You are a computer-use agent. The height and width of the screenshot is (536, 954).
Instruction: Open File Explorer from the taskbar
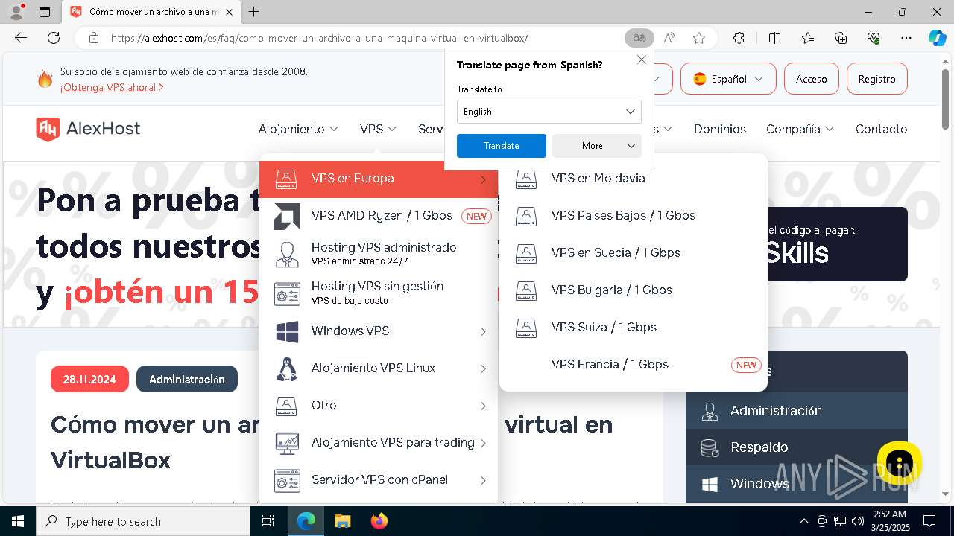point(342,521)
